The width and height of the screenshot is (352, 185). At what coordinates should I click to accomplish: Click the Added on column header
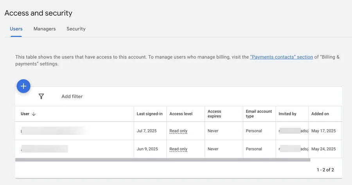pyautogui.click(x=320, y=114)
